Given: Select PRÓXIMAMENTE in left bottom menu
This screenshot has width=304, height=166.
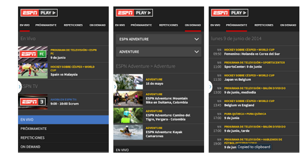Looking at the screenshot, I should (x=63, y=129).
